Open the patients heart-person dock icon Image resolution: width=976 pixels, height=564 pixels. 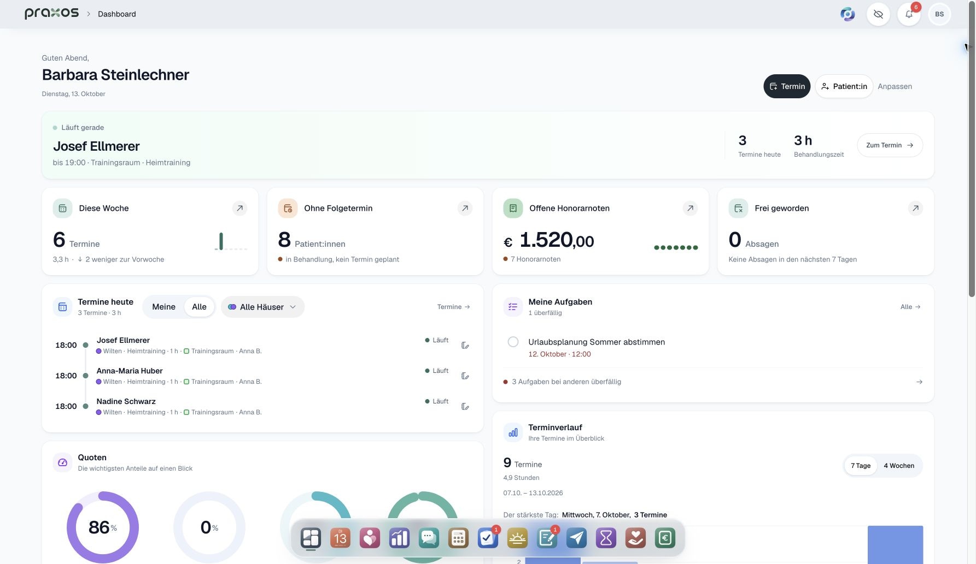[370, 538]
